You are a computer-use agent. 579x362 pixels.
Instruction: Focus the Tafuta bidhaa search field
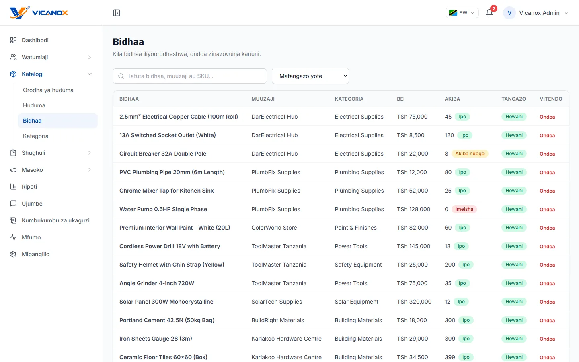tap(190, 76)
